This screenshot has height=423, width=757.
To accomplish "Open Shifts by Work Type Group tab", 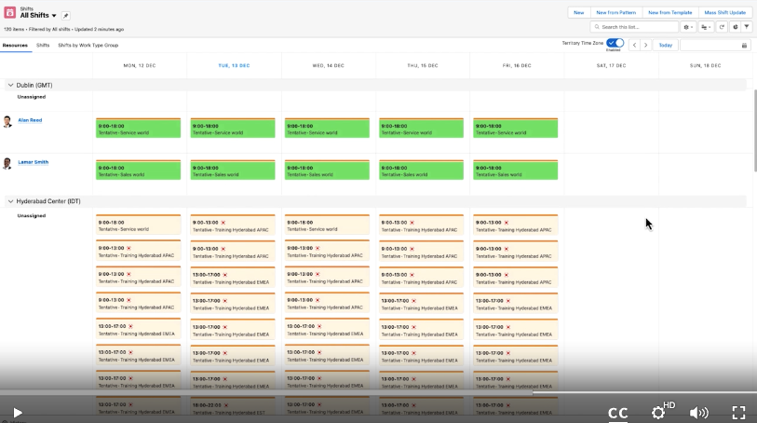I will pyautogui.click(x=88, y=45).
